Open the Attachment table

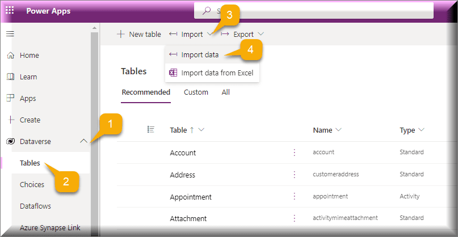coord(188,218)
